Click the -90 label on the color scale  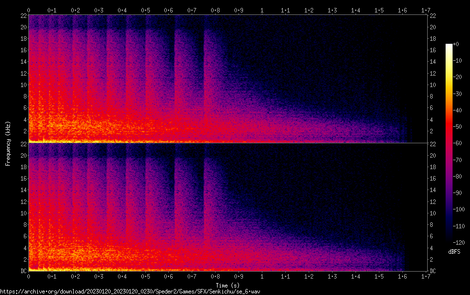pyautogui.click(x=457, y=193)
